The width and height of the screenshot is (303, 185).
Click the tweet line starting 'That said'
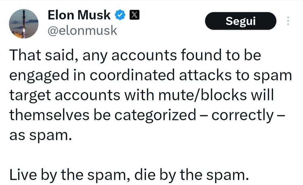pos(135,55)
